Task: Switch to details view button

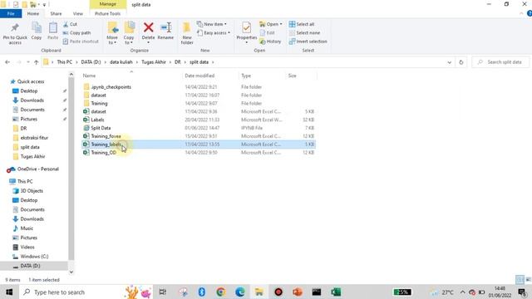Action: (520, 280)
